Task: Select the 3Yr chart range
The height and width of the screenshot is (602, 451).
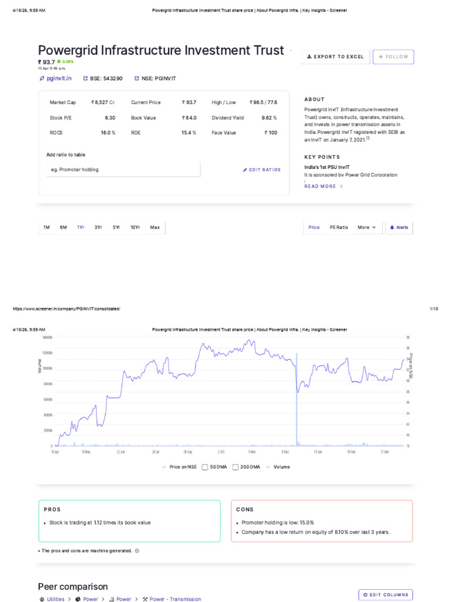Action: coord(98,228)
